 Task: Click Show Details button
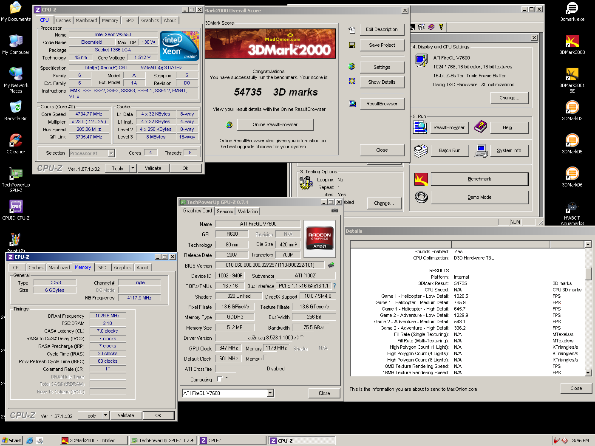pos(382,82)
